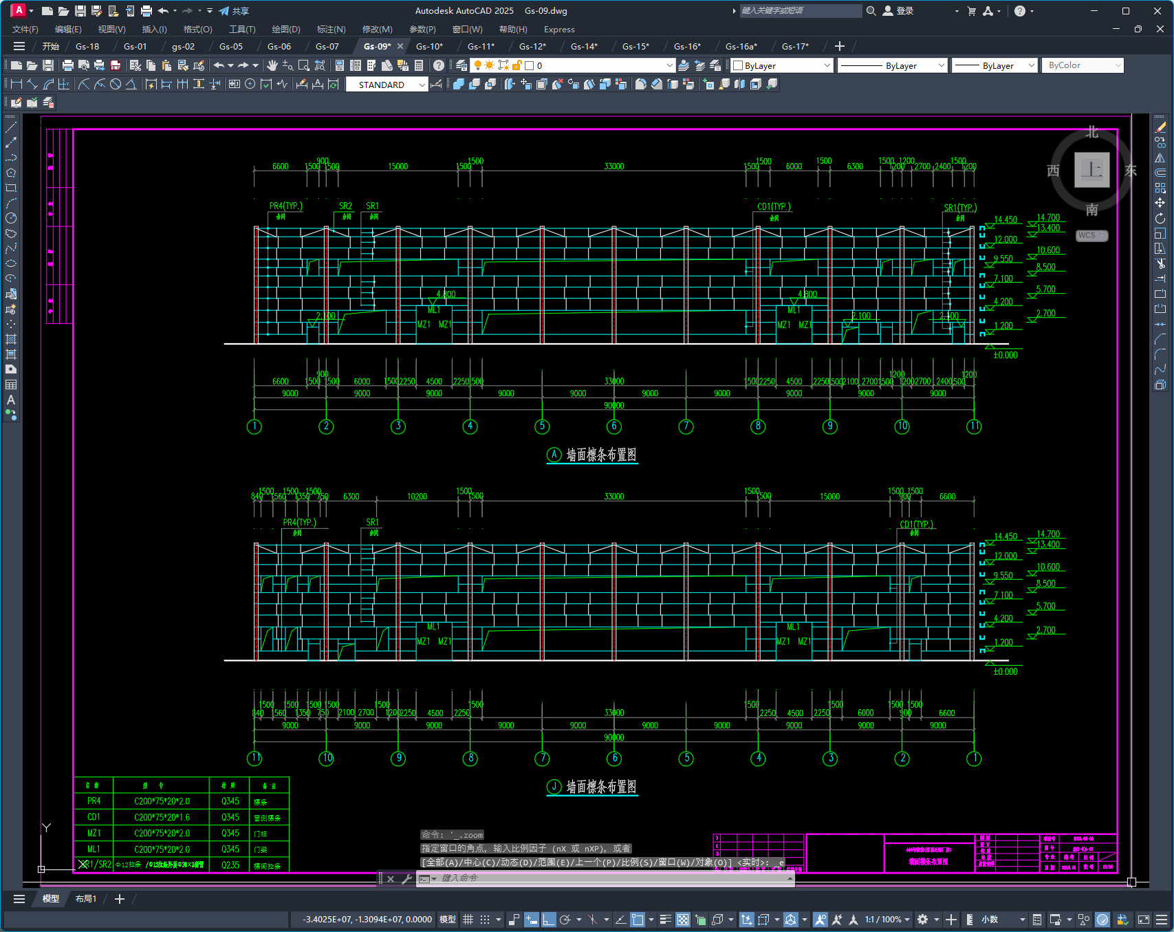The image size is (1174, 932).
Task: Click the Center Mark dimension icon
Action: (x=250, y=84)
